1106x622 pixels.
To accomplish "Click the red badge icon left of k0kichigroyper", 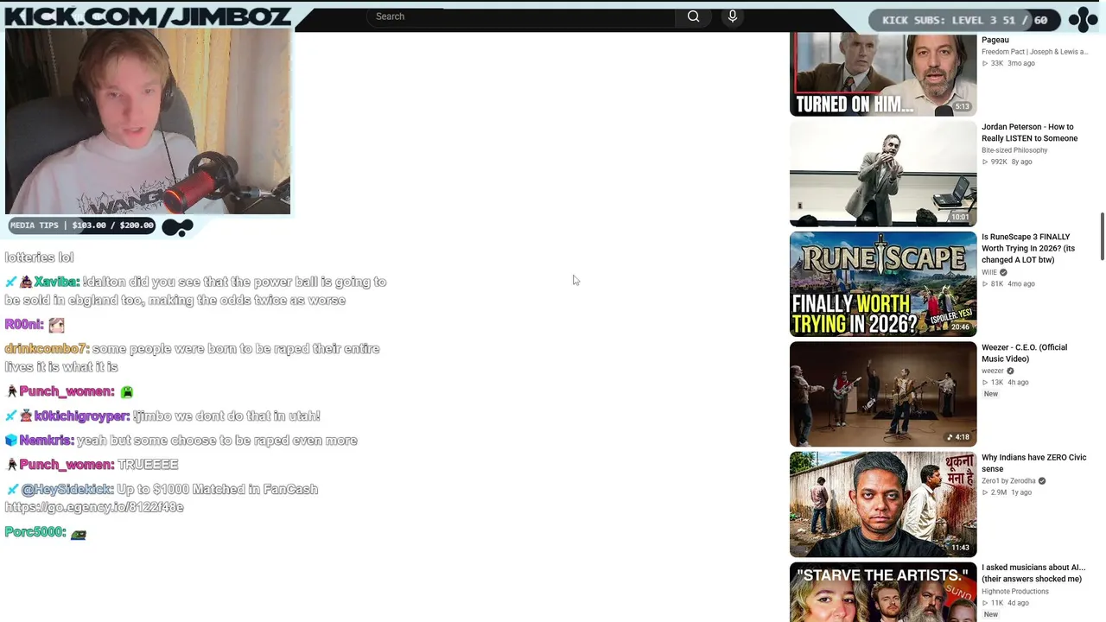I will [x=26, y=416].
